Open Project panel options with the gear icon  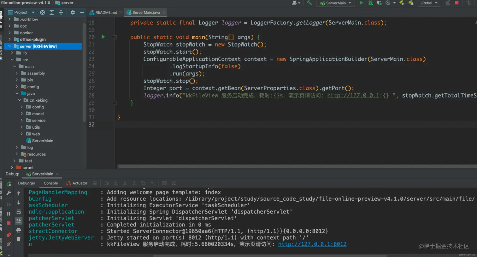[x=73, y=12]
